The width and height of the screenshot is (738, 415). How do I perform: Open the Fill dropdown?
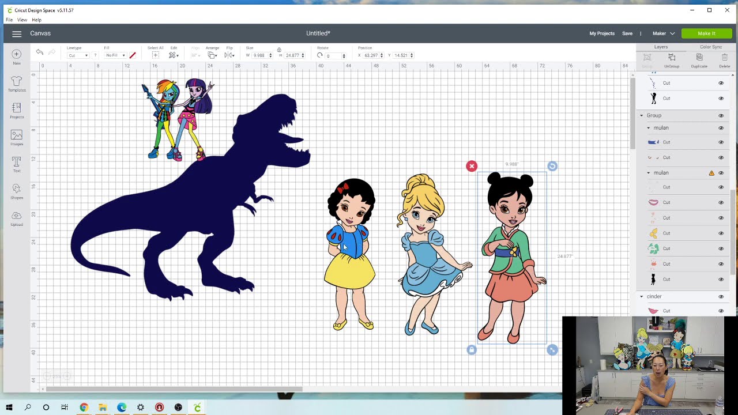115,55
